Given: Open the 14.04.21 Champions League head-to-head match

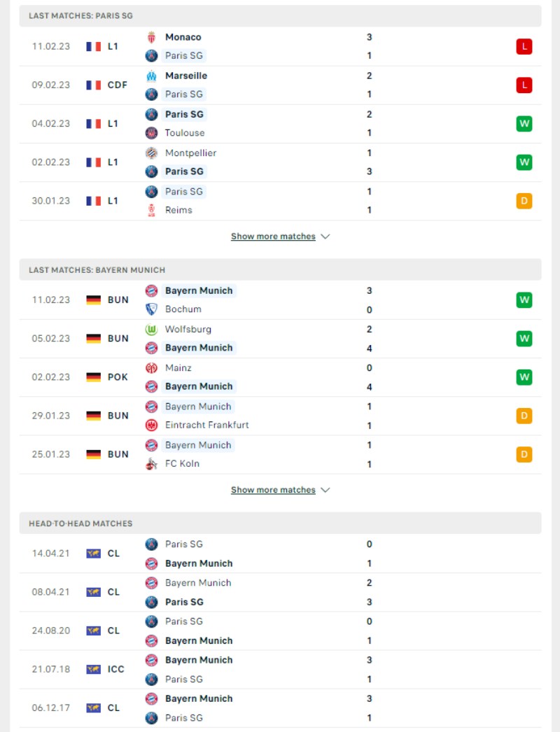Looking at the screenshot, I should [280, 554].
